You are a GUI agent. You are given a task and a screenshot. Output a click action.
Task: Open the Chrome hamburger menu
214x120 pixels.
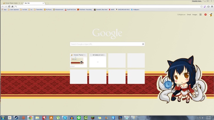(212, 6)
